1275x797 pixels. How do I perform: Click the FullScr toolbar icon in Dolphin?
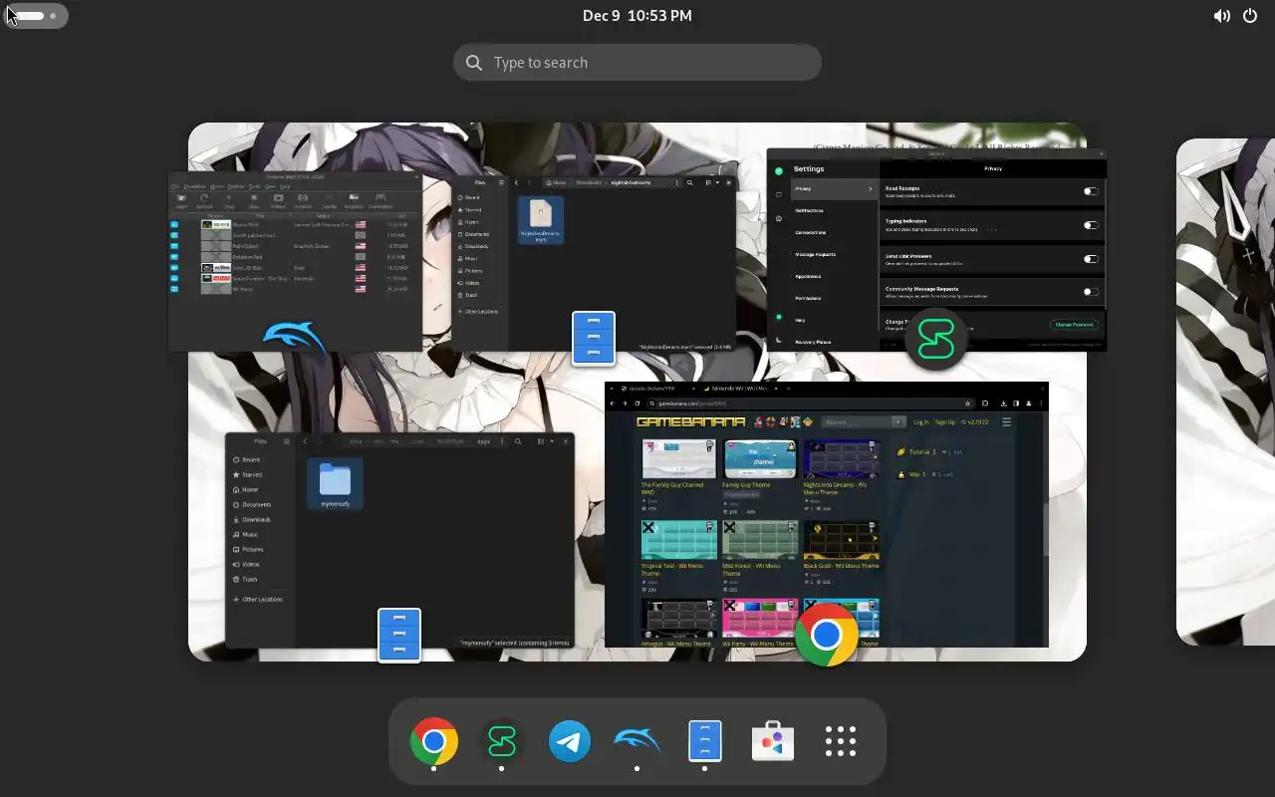278,201
